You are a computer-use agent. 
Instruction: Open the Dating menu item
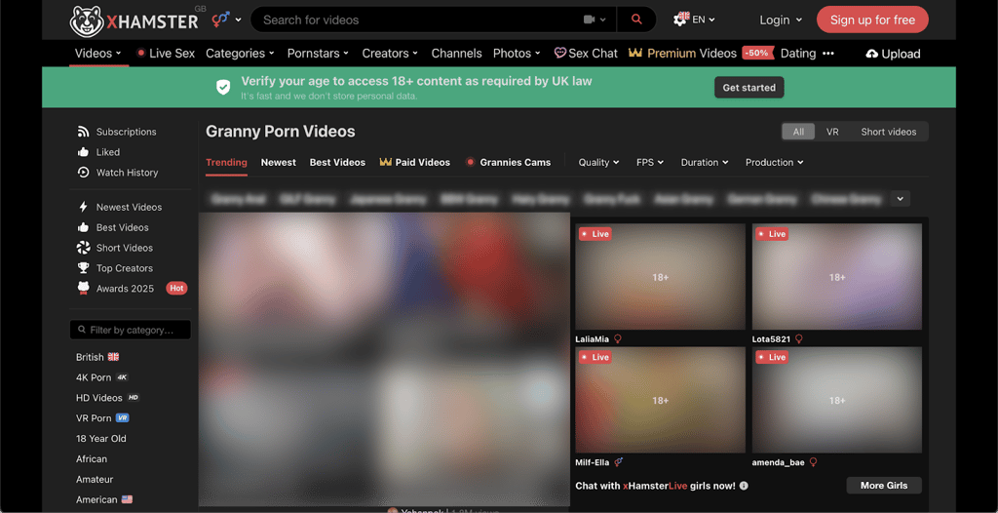798,54
